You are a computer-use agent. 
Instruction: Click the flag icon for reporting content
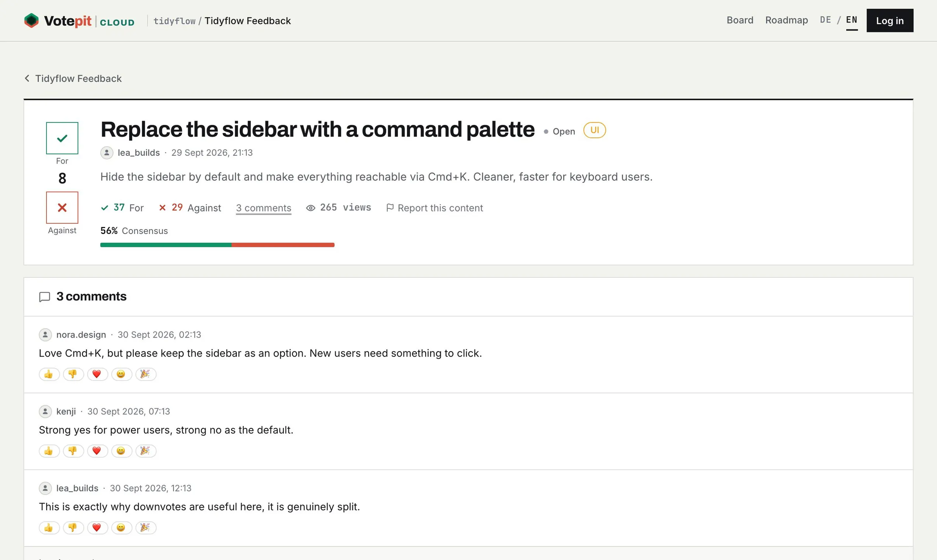coord(390,207)
